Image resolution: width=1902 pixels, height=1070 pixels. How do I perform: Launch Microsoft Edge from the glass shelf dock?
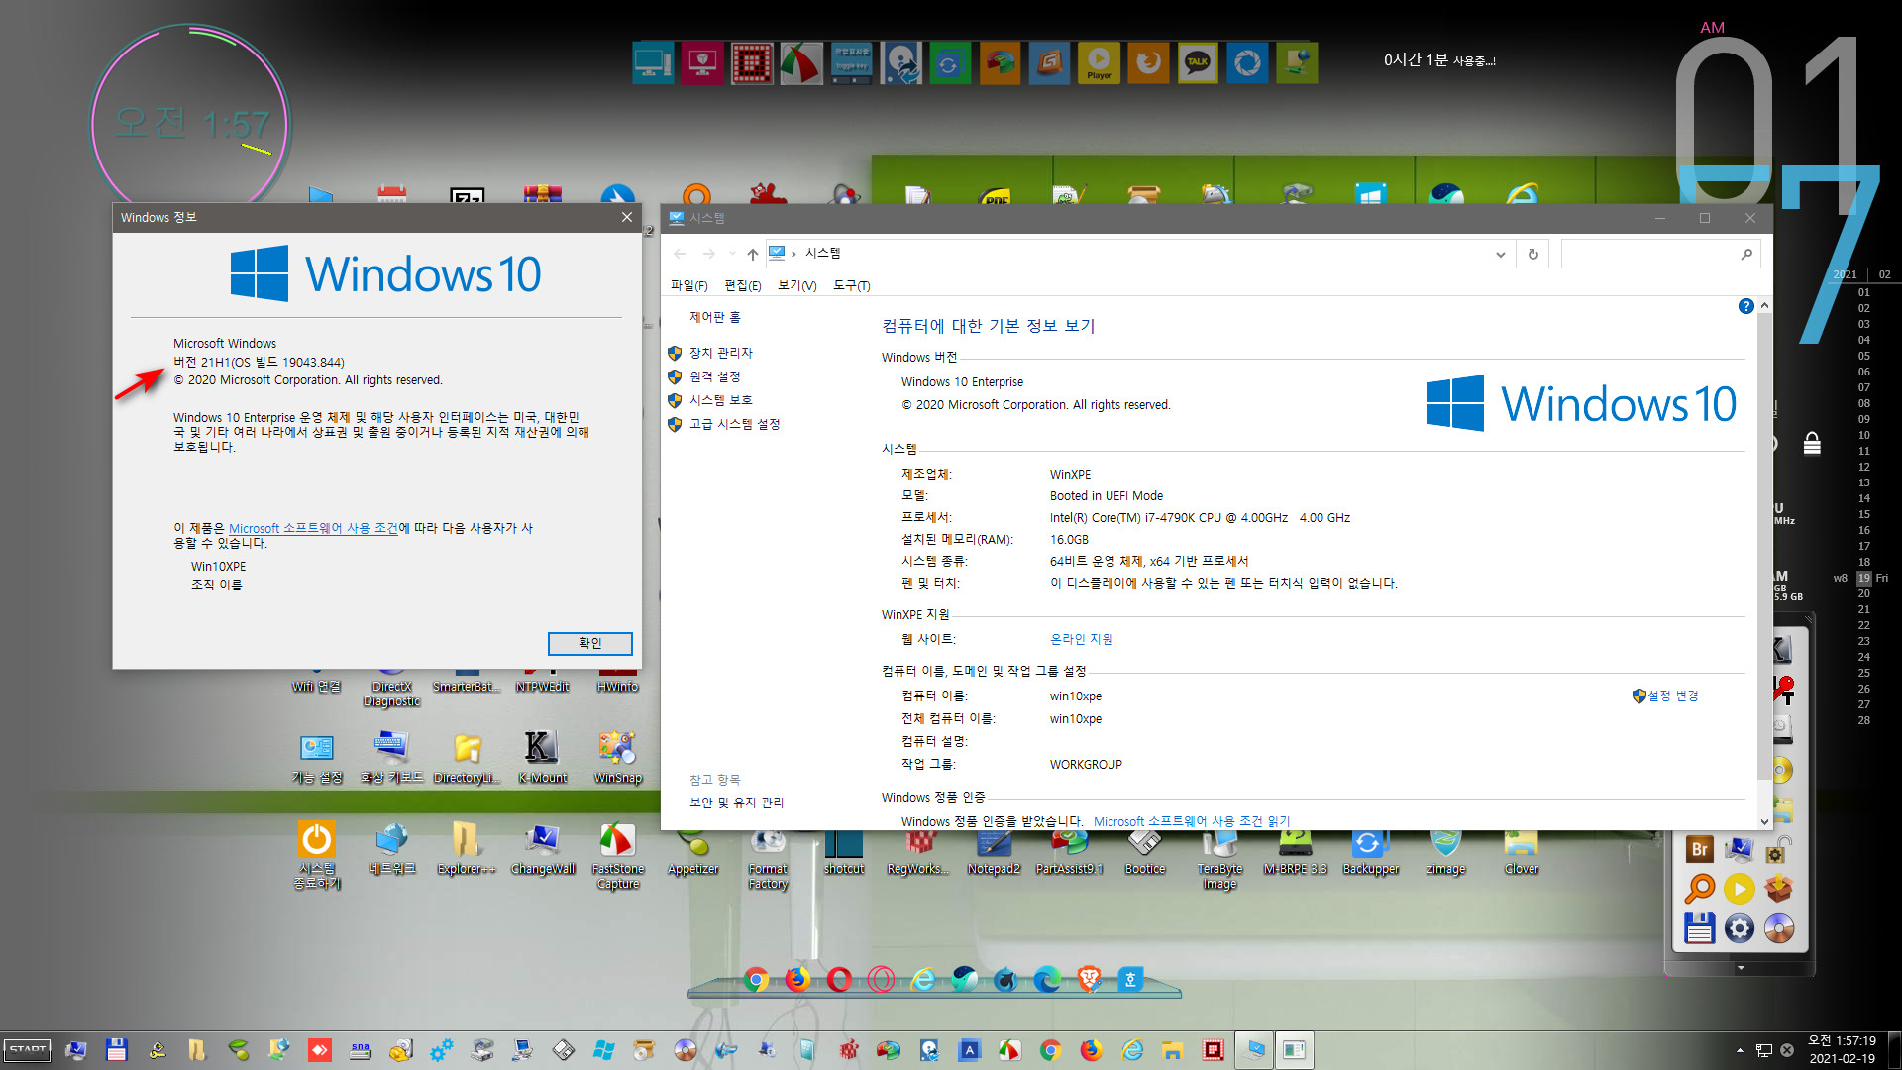[1047, 980]
